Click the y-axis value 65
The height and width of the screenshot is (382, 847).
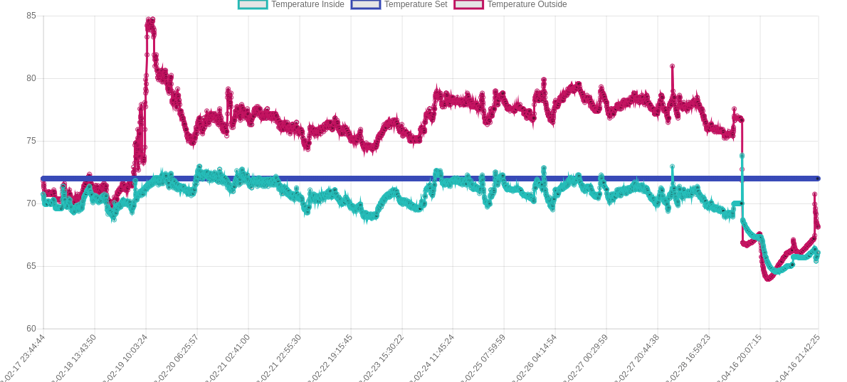coord(31,266)
